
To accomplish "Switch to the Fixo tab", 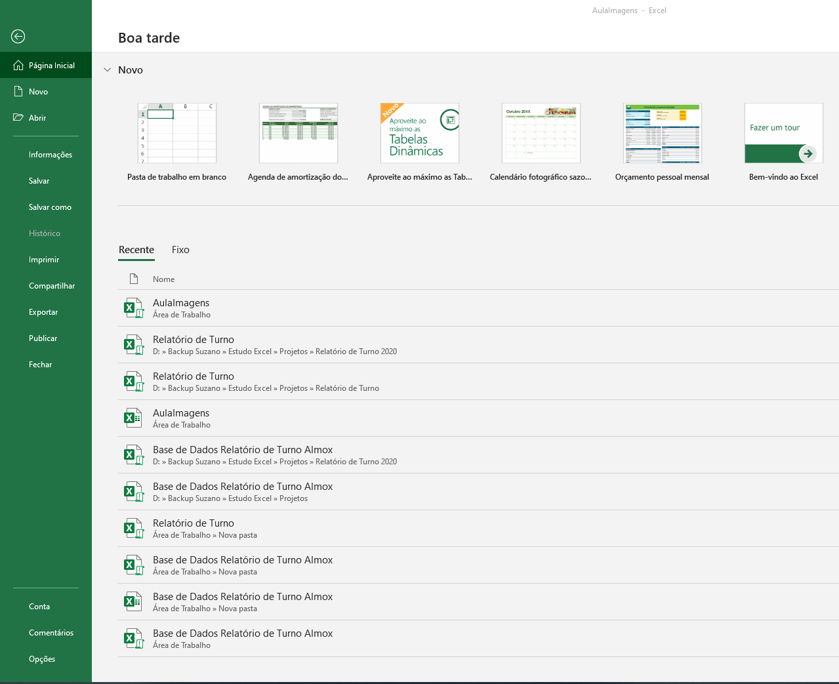I will [180, 250].
